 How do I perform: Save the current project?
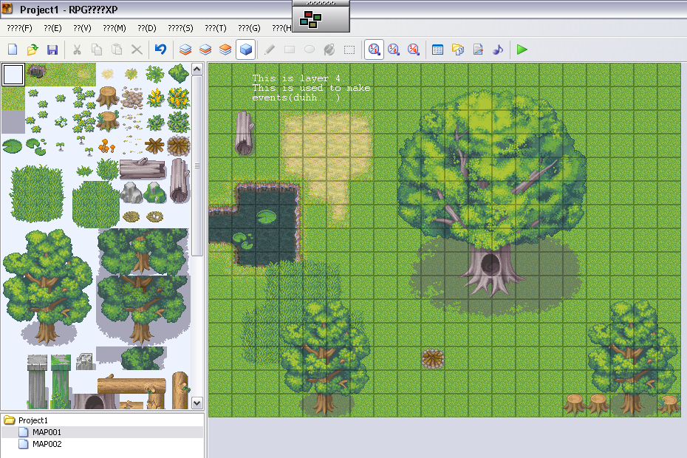[x=52, y=49]
